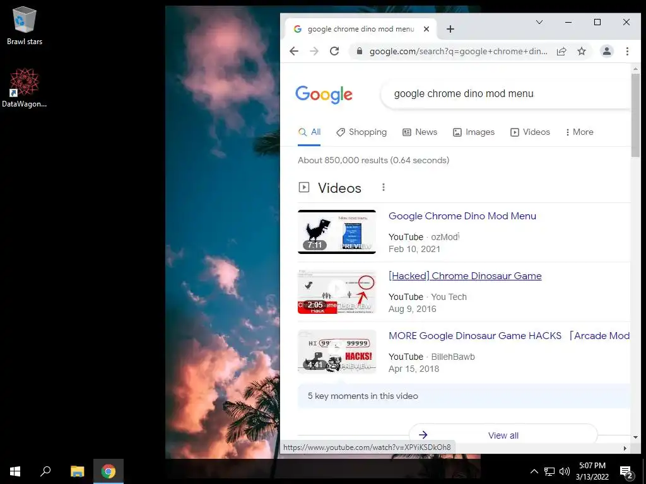Switch to News results
The width and height of the screenshot is (646, 484).
pos(420,132)
